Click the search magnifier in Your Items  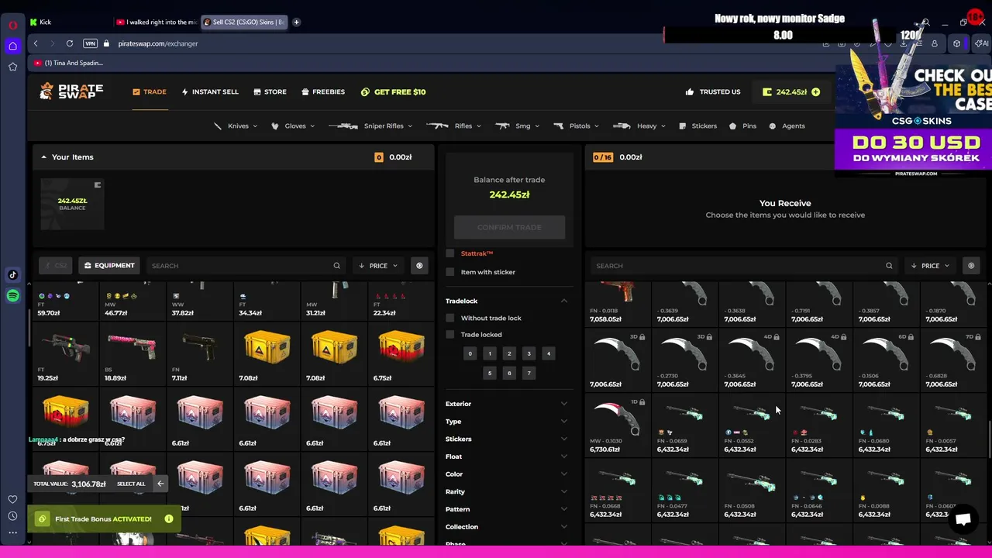[336, 266]
